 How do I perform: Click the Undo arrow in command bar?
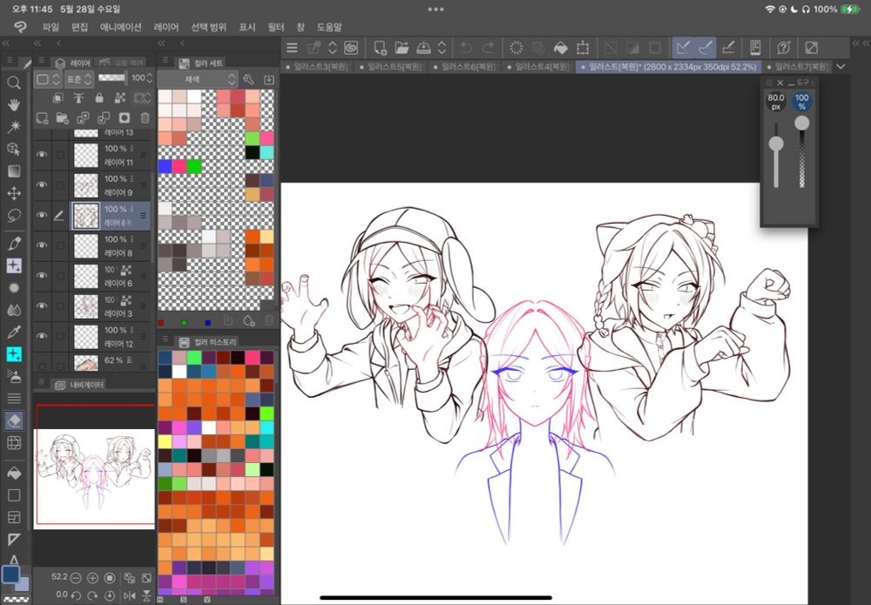point(466,48)
